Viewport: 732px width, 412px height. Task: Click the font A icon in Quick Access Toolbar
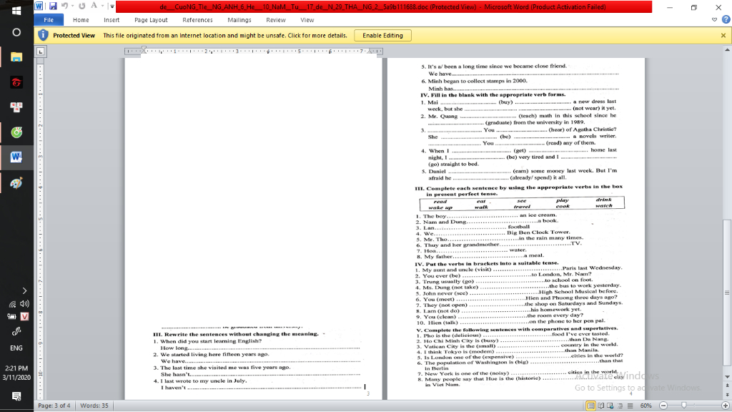(94, 6)
